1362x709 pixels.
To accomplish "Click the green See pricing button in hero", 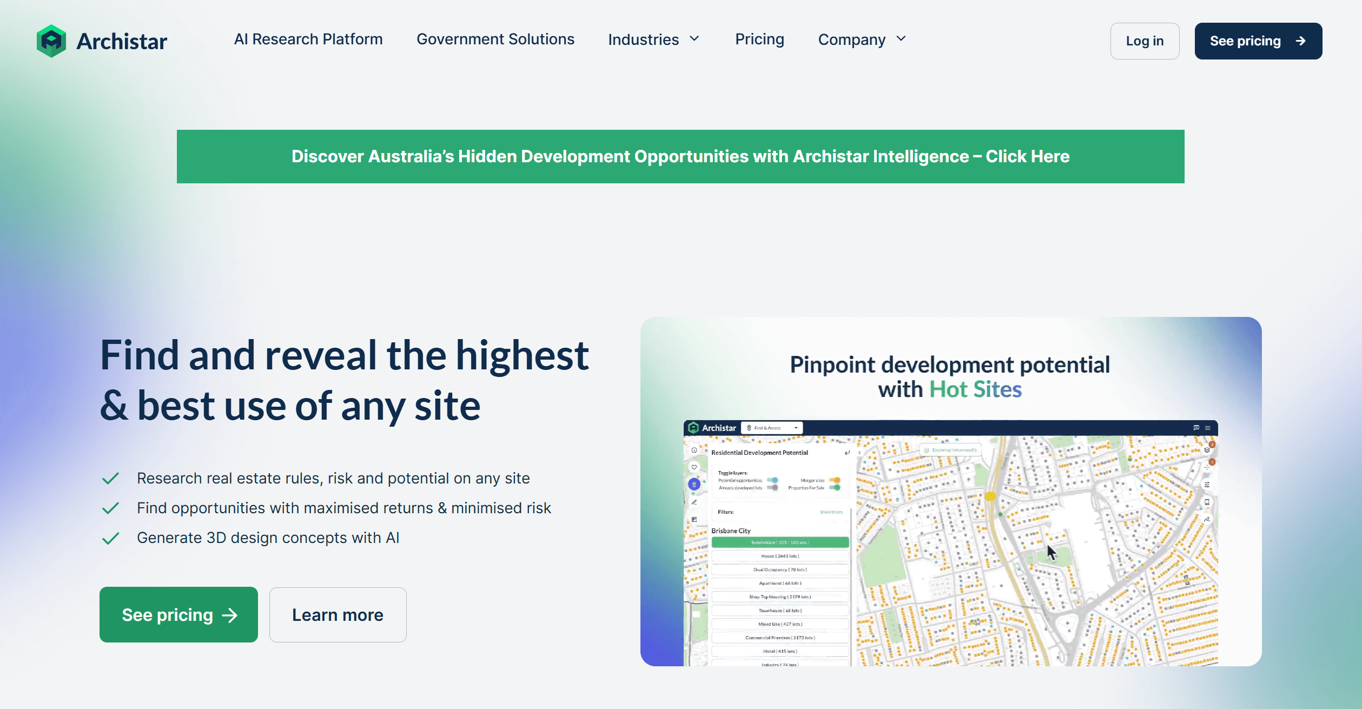I will click(178, 615).
